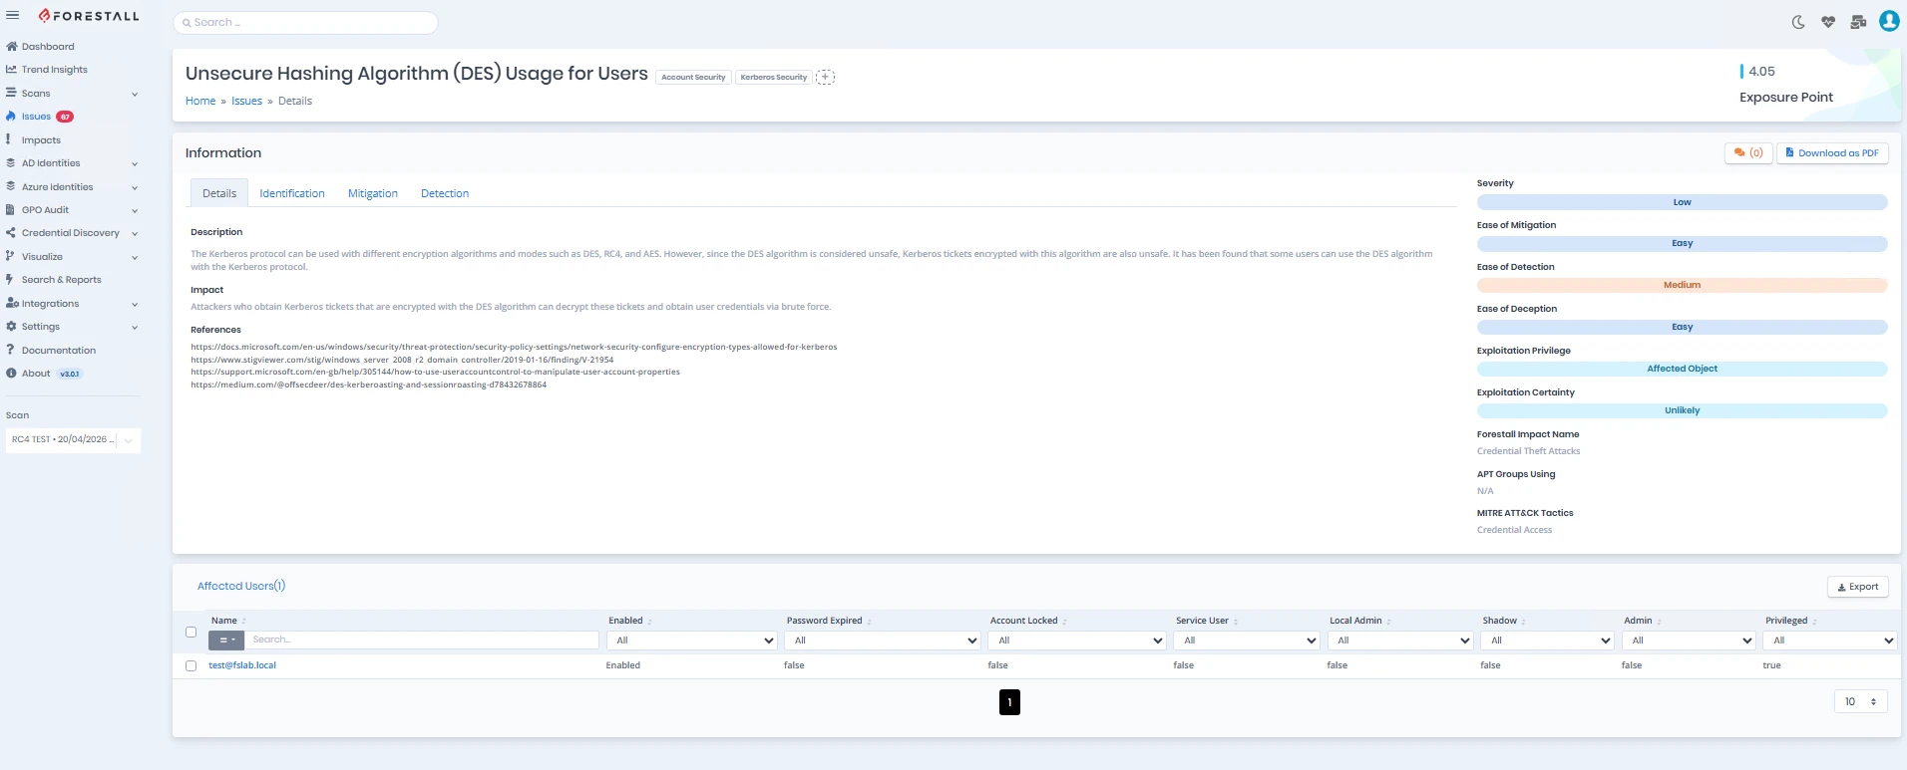Switch to the Detection tab
The image size is (1907, 770).
click(445, 193)
